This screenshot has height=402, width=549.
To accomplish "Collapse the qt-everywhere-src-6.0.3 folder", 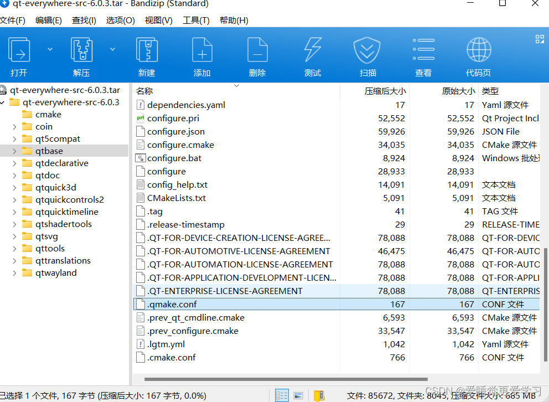I will coord(3,102).
